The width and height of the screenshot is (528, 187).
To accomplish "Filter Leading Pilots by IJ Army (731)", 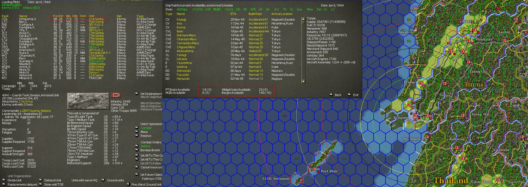I will pyautogui.click(x=10, y=8).
